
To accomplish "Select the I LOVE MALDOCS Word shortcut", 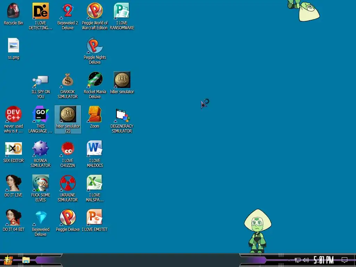I will tap(95, 154).
